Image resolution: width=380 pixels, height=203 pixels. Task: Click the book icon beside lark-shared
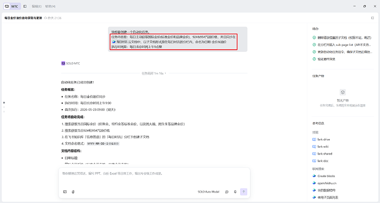(314, 154)
